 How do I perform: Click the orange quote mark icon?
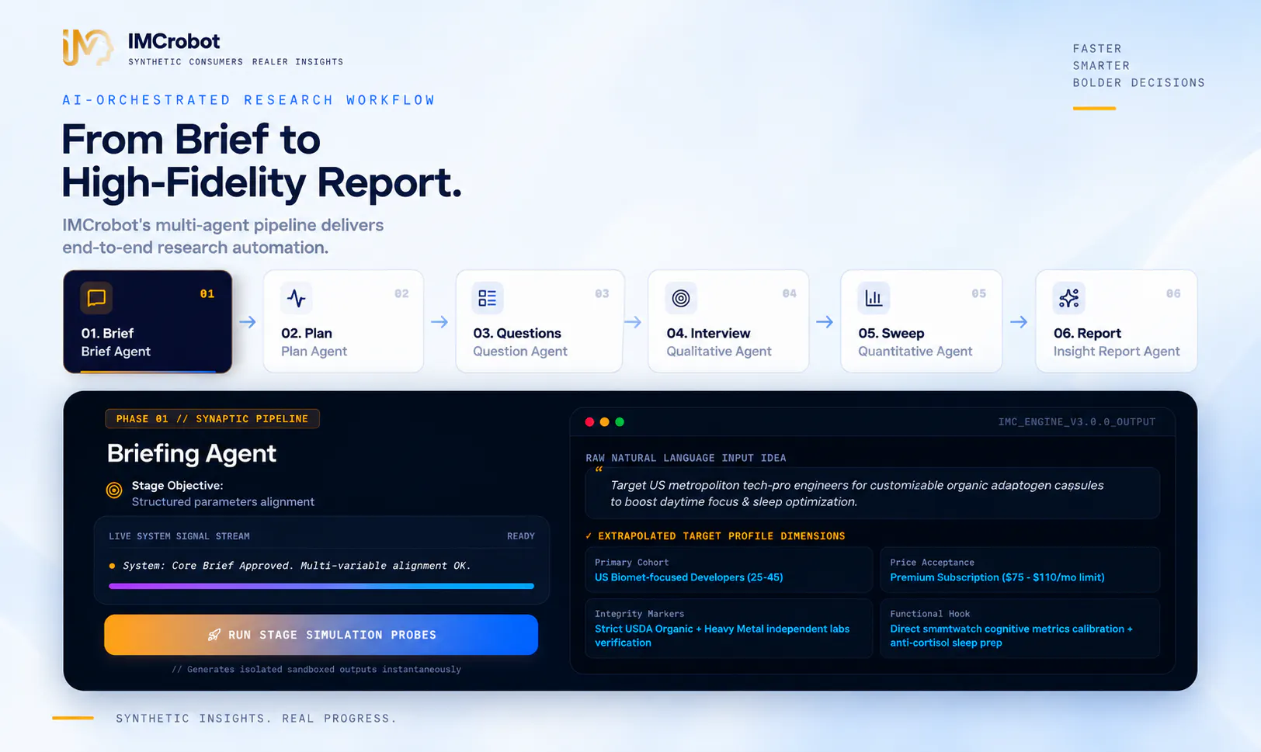click(599, 470)
